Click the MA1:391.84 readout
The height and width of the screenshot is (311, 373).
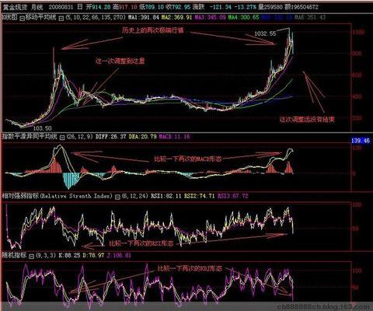(x=144, y=18)
